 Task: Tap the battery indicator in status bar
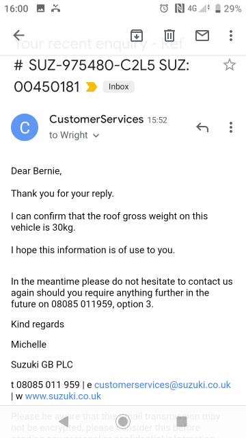[218, 9]
